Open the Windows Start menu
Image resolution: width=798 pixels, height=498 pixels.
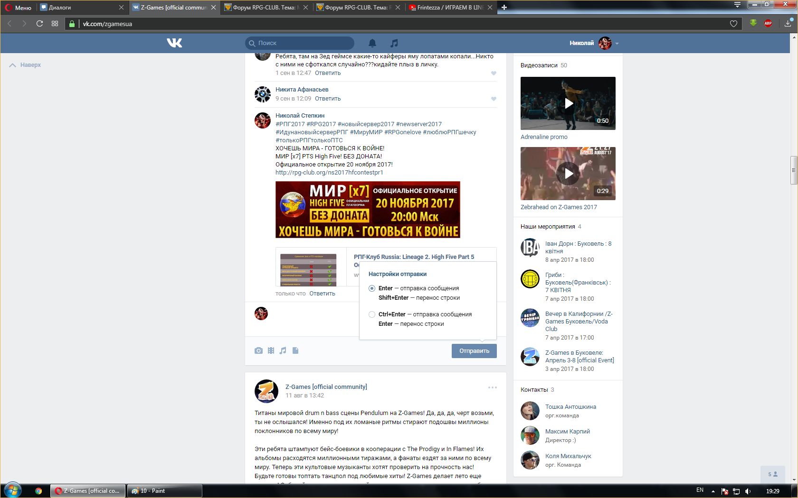12,490
